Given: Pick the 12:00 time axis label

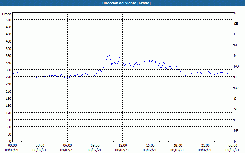Looking at the screenshot, I should [x=123, y=146].
